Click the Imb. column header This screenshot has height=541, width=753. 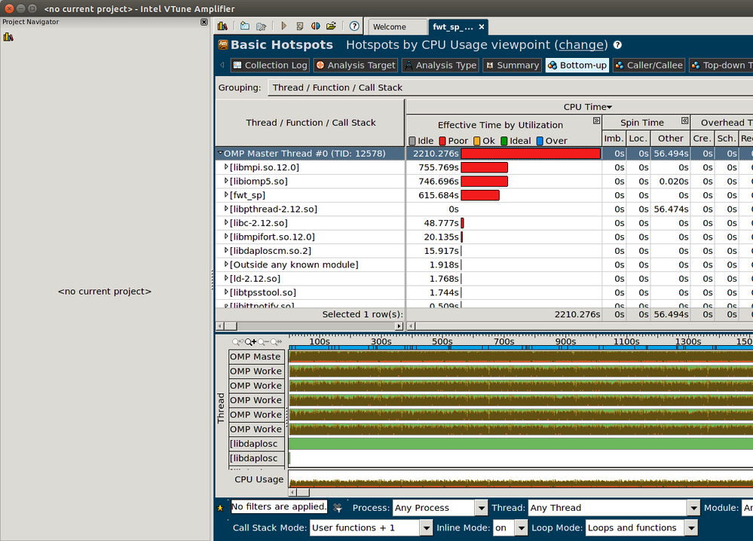[614, 138]
